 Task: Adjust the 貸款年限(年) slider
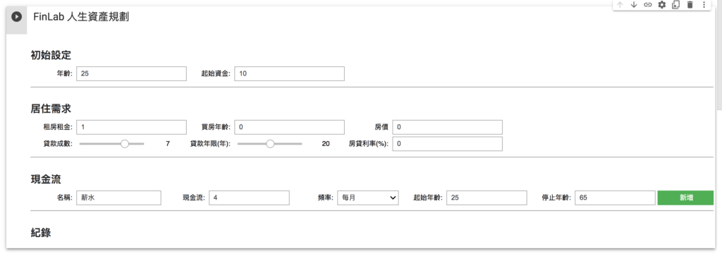tap(270, 144)
